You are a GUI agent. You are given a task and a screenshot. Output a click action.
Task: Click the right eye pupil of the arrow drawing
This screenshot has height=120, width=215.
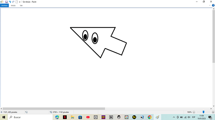click(x=95, y=40)
